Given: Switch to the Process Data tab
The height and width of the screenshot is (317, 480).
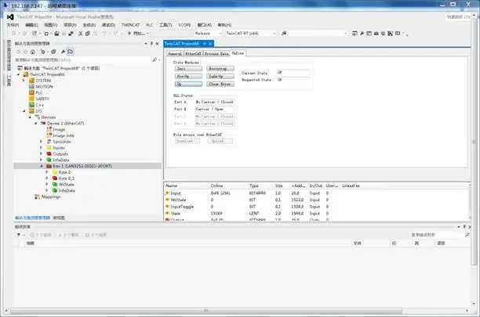Looking at the screenshot, I should pos(216,54).
